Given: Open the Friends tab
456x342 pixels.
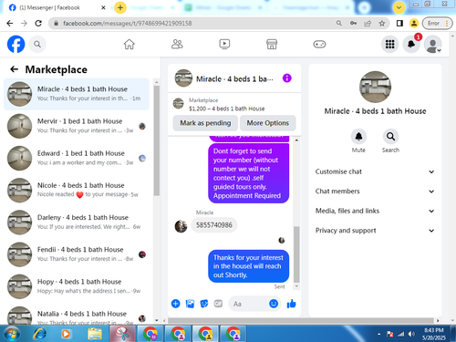Looking at the screenshot, I should [177, 45].
